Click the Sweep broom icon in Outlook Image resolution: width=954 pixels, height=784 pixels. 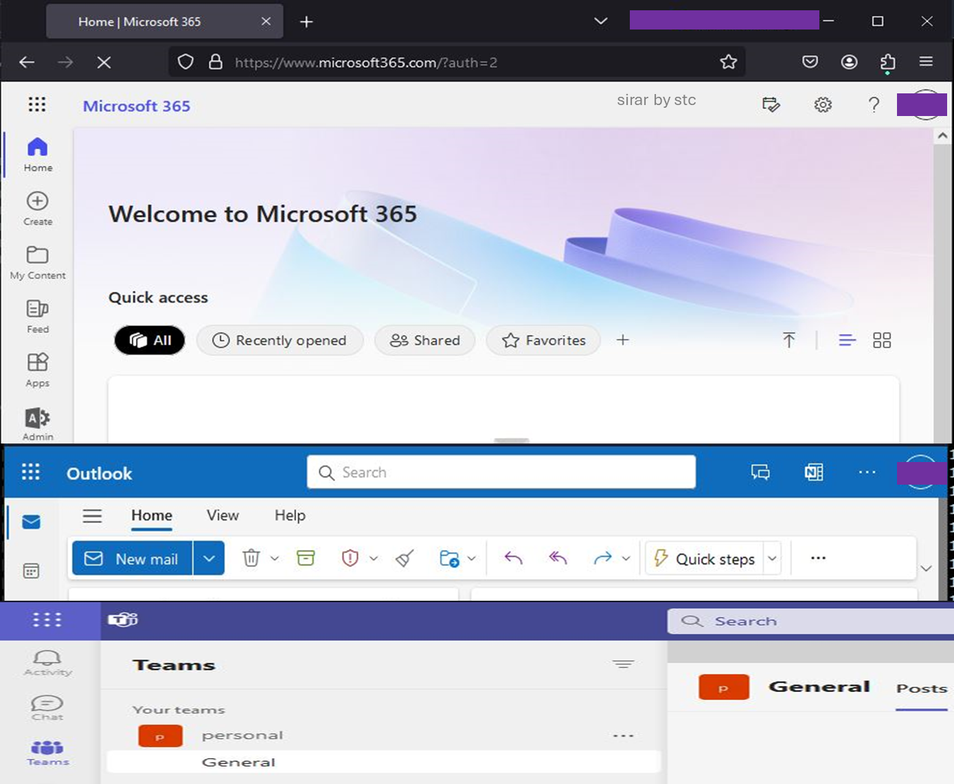(405, 558)
